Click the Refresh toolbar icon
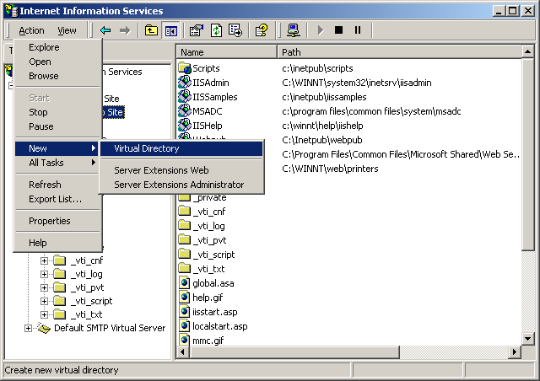The image size is (540, 381). tap(216, 30)
